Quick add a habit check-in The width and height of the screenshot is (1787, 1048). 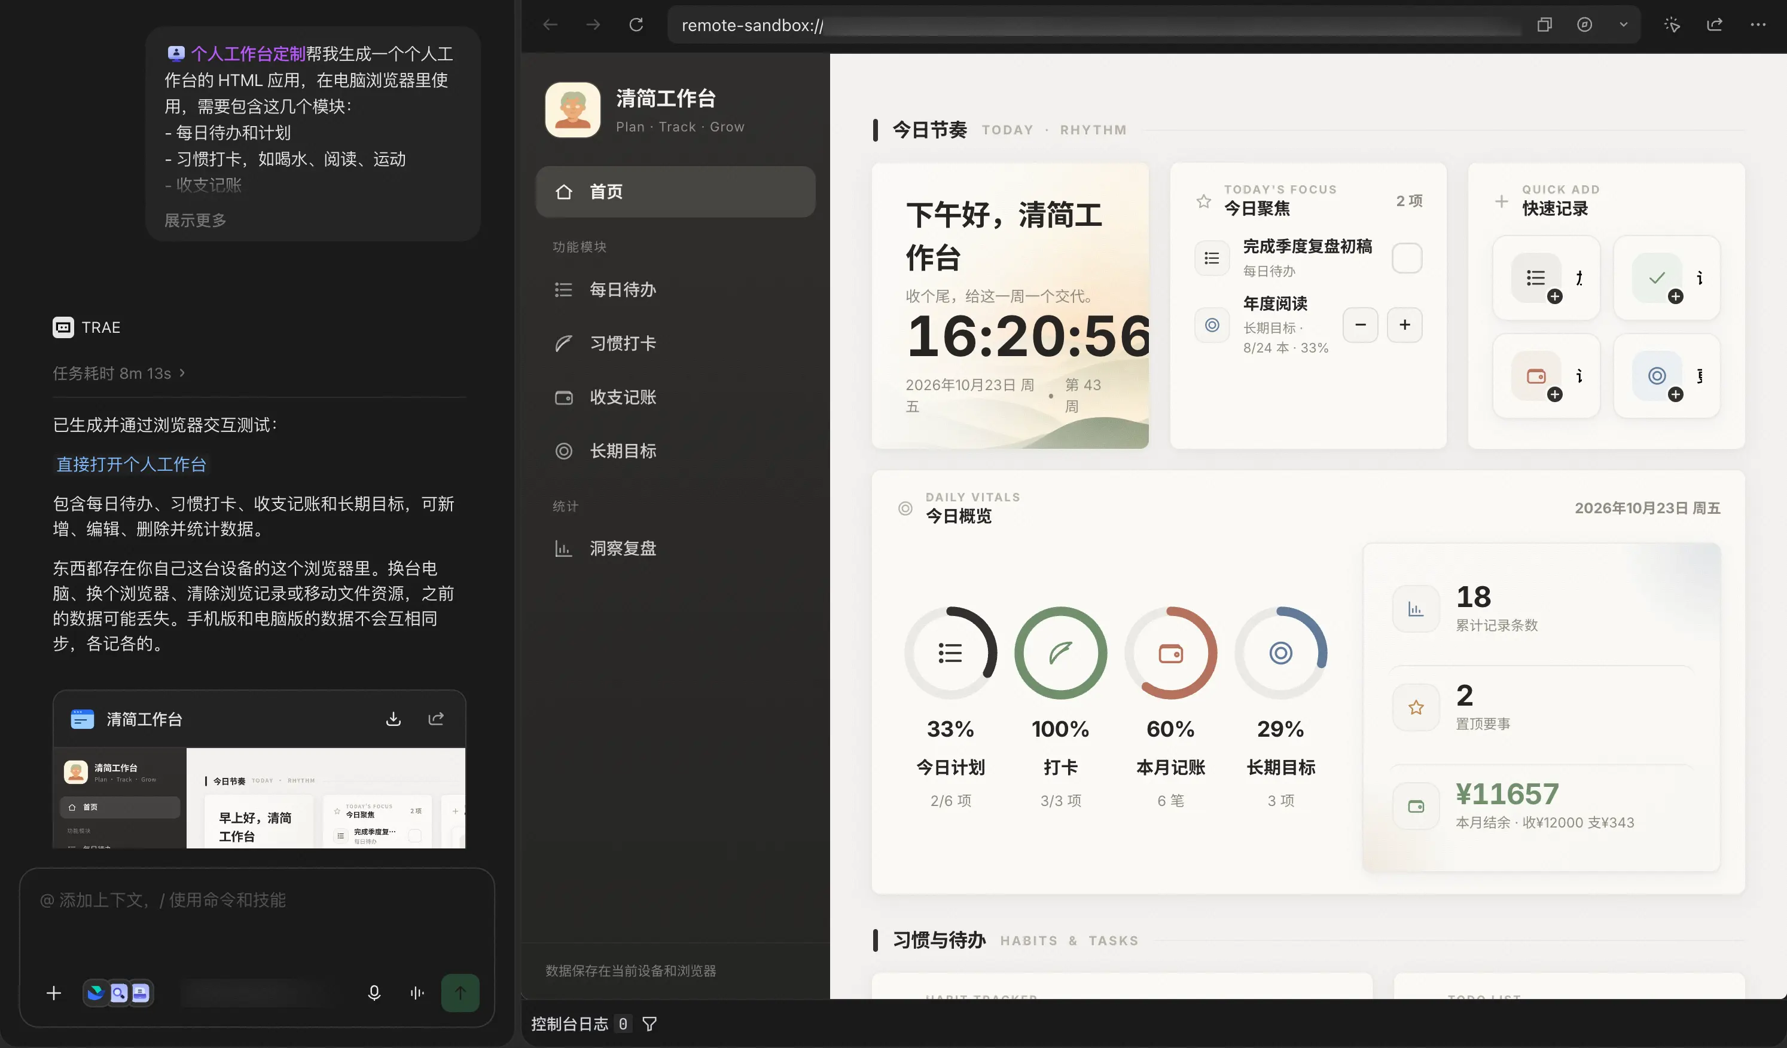pyautogui.click(x=1666, y=278)
